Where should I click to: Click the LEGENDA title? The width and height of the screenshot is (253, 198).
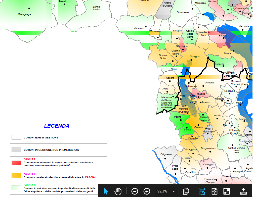click(57, 126)
